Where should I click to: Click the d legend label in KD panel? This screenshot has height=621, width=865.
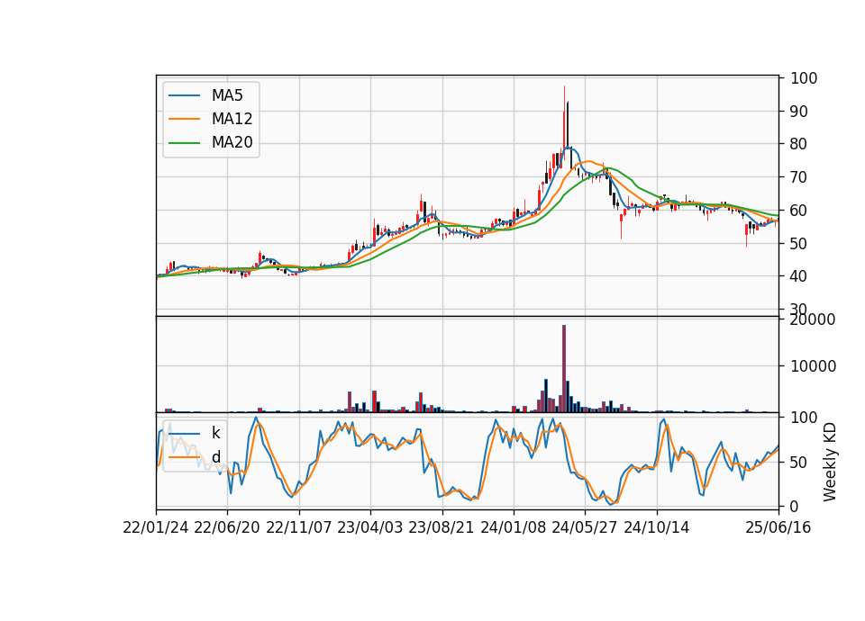pyautogui.click(x=215, y=457)
